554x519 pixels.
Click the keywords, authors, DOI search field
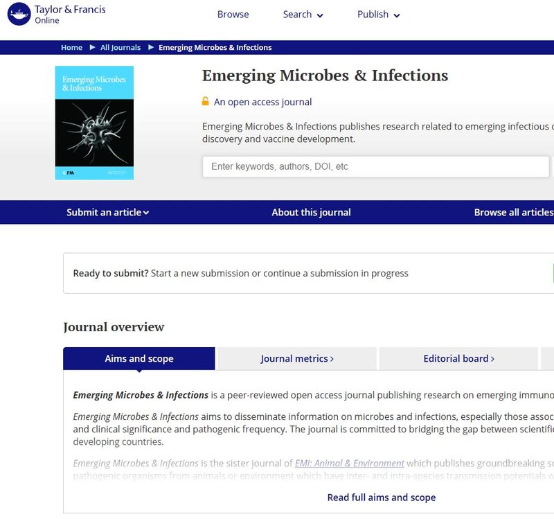374,166
